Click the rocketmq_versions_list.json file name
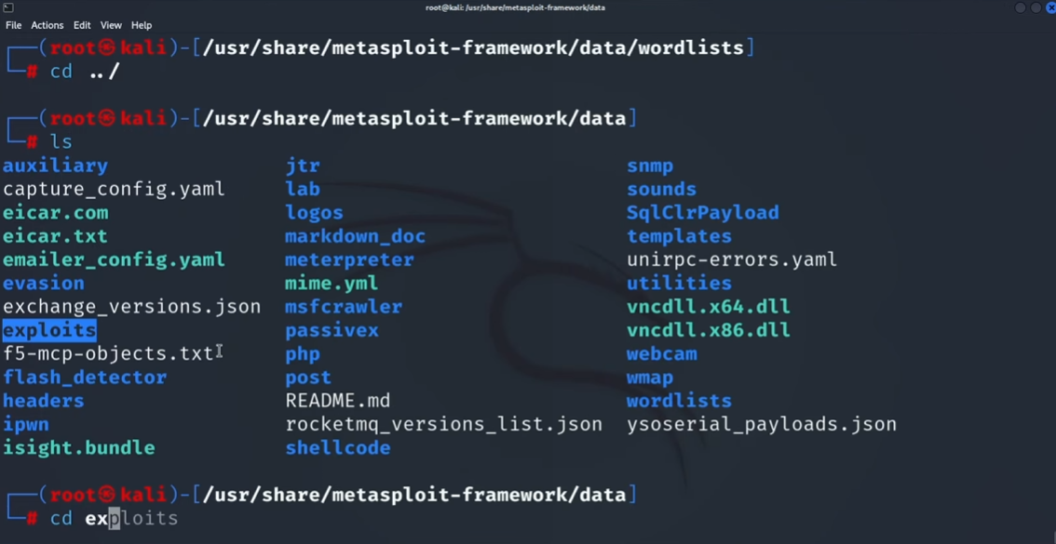Image resolution: width=1056 pixels, height=544 pixels. 443,424
